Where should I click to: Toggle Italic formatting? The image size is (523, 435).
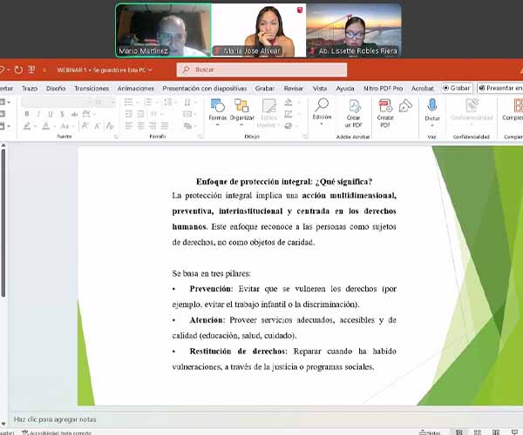point(38,114)
